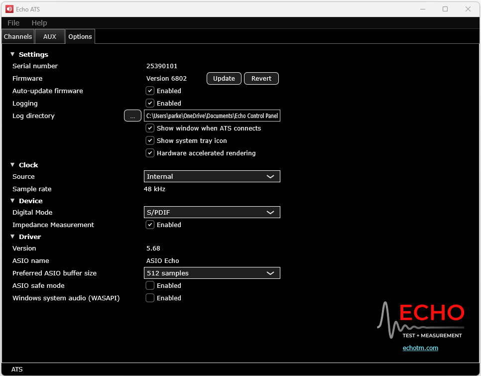Toggle Show system tray icon off

[x=150, y=140]
